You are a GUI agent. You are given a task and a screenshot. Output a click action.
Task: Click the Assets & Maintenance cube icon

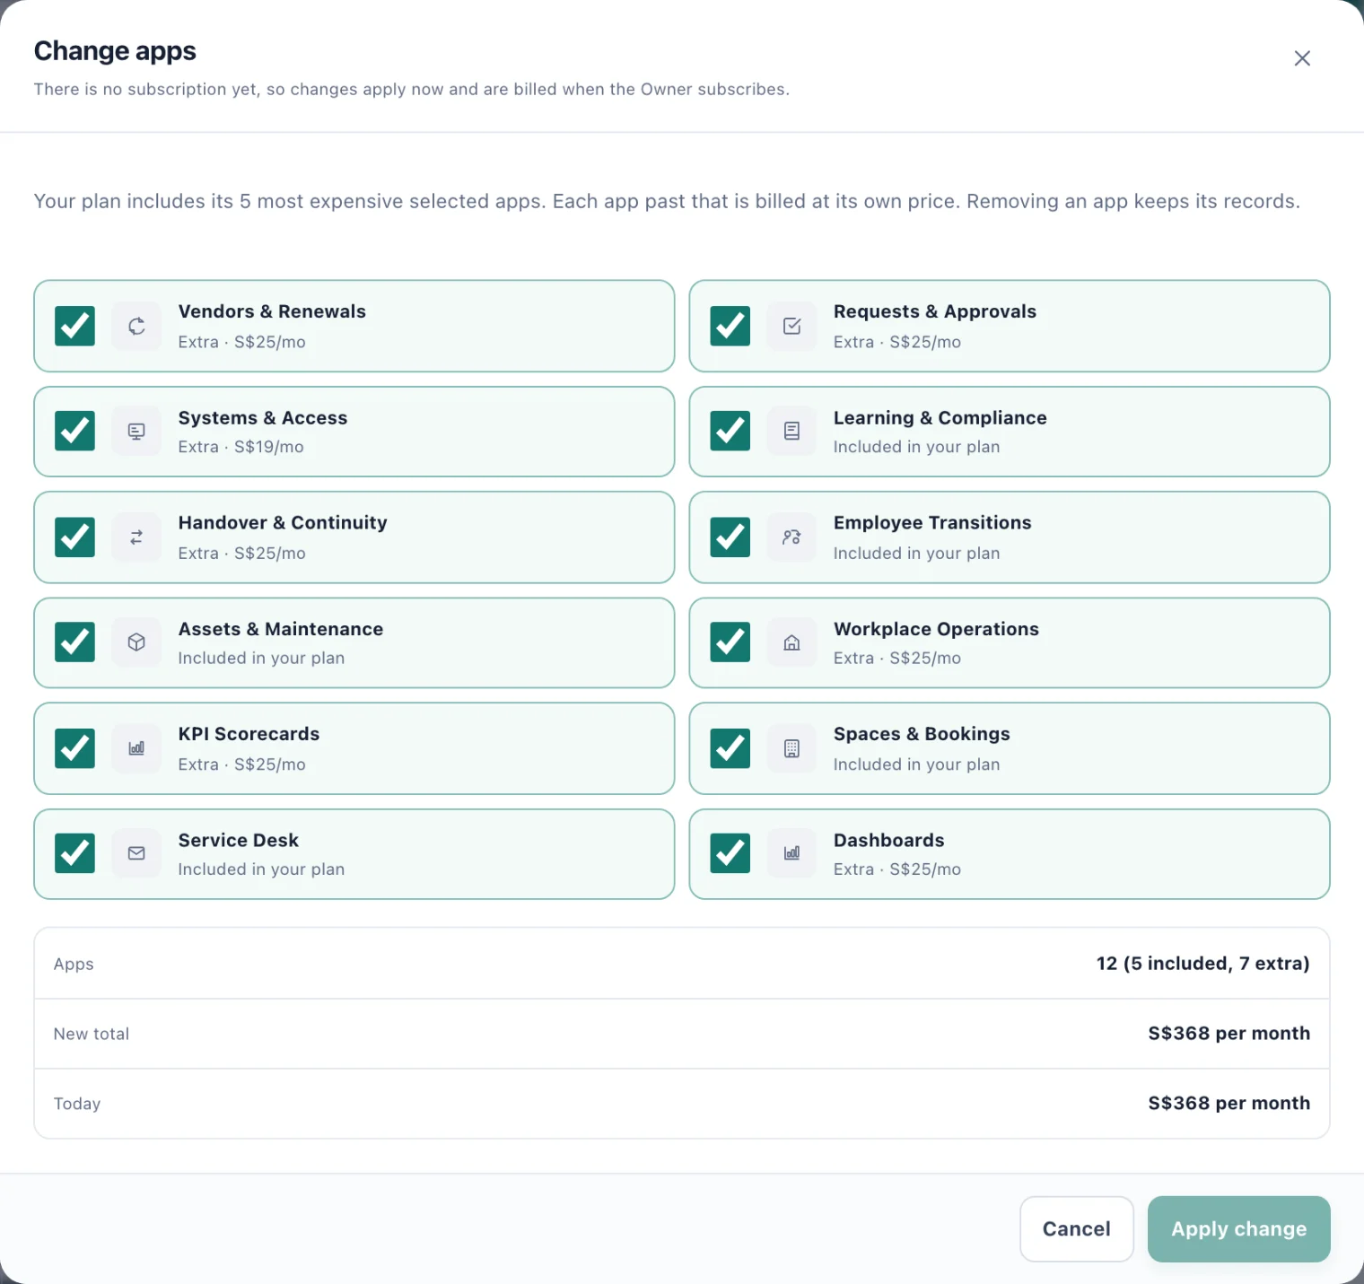point(136,642)
